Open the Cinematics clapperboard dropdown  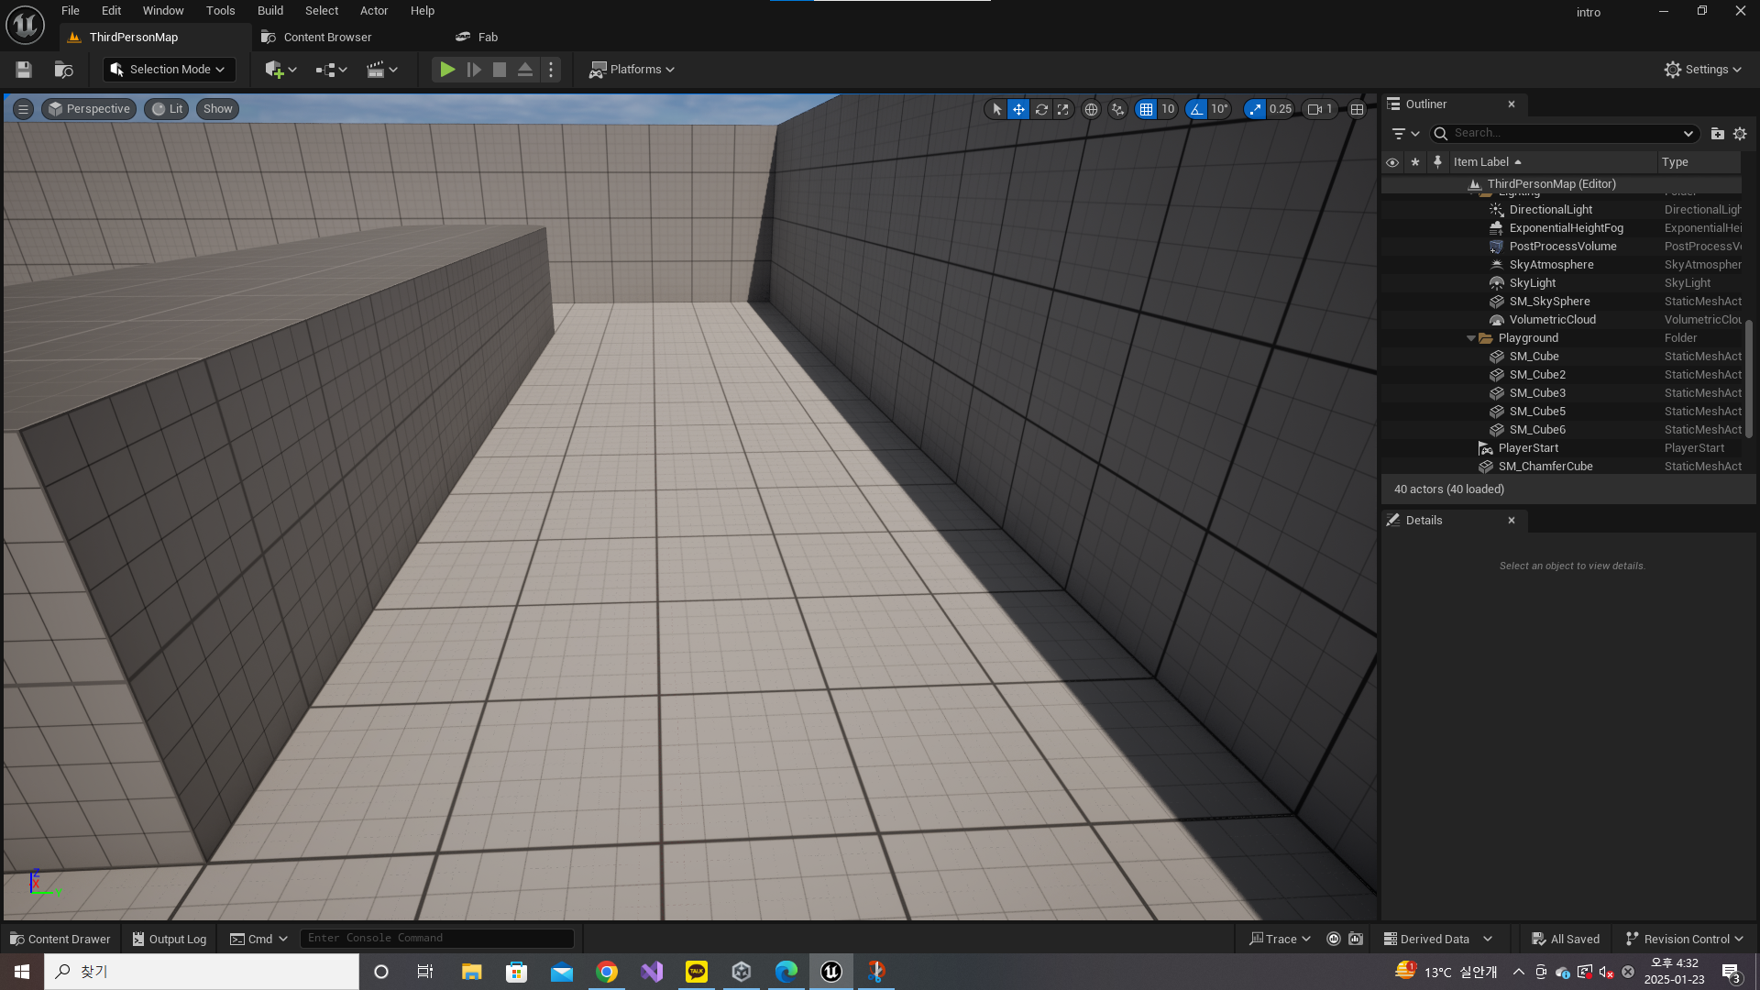click(381, 70)
